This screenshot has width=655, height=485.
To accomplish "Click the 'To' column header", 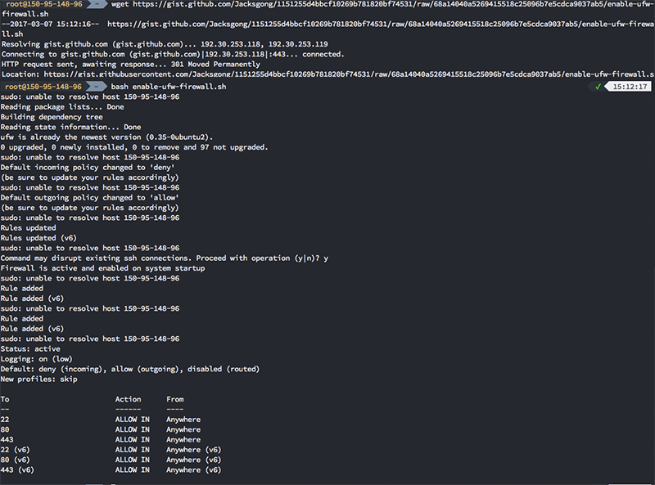I will click(x=5, y=399).
